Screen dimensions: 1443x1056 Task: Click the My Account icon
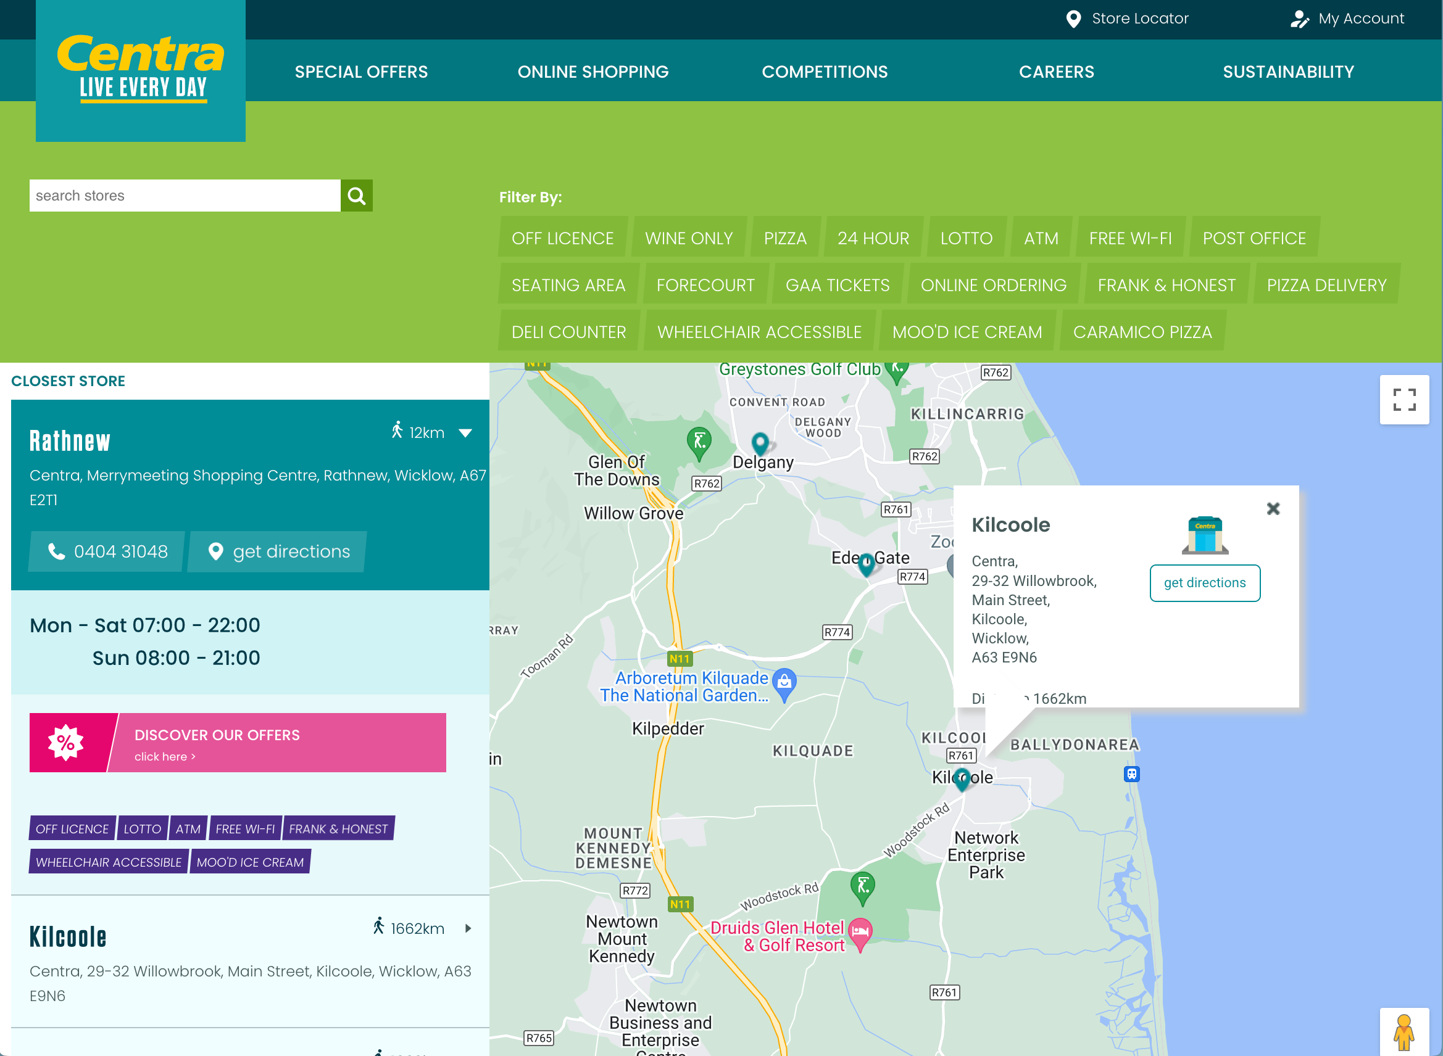(x=1301, y=19)
